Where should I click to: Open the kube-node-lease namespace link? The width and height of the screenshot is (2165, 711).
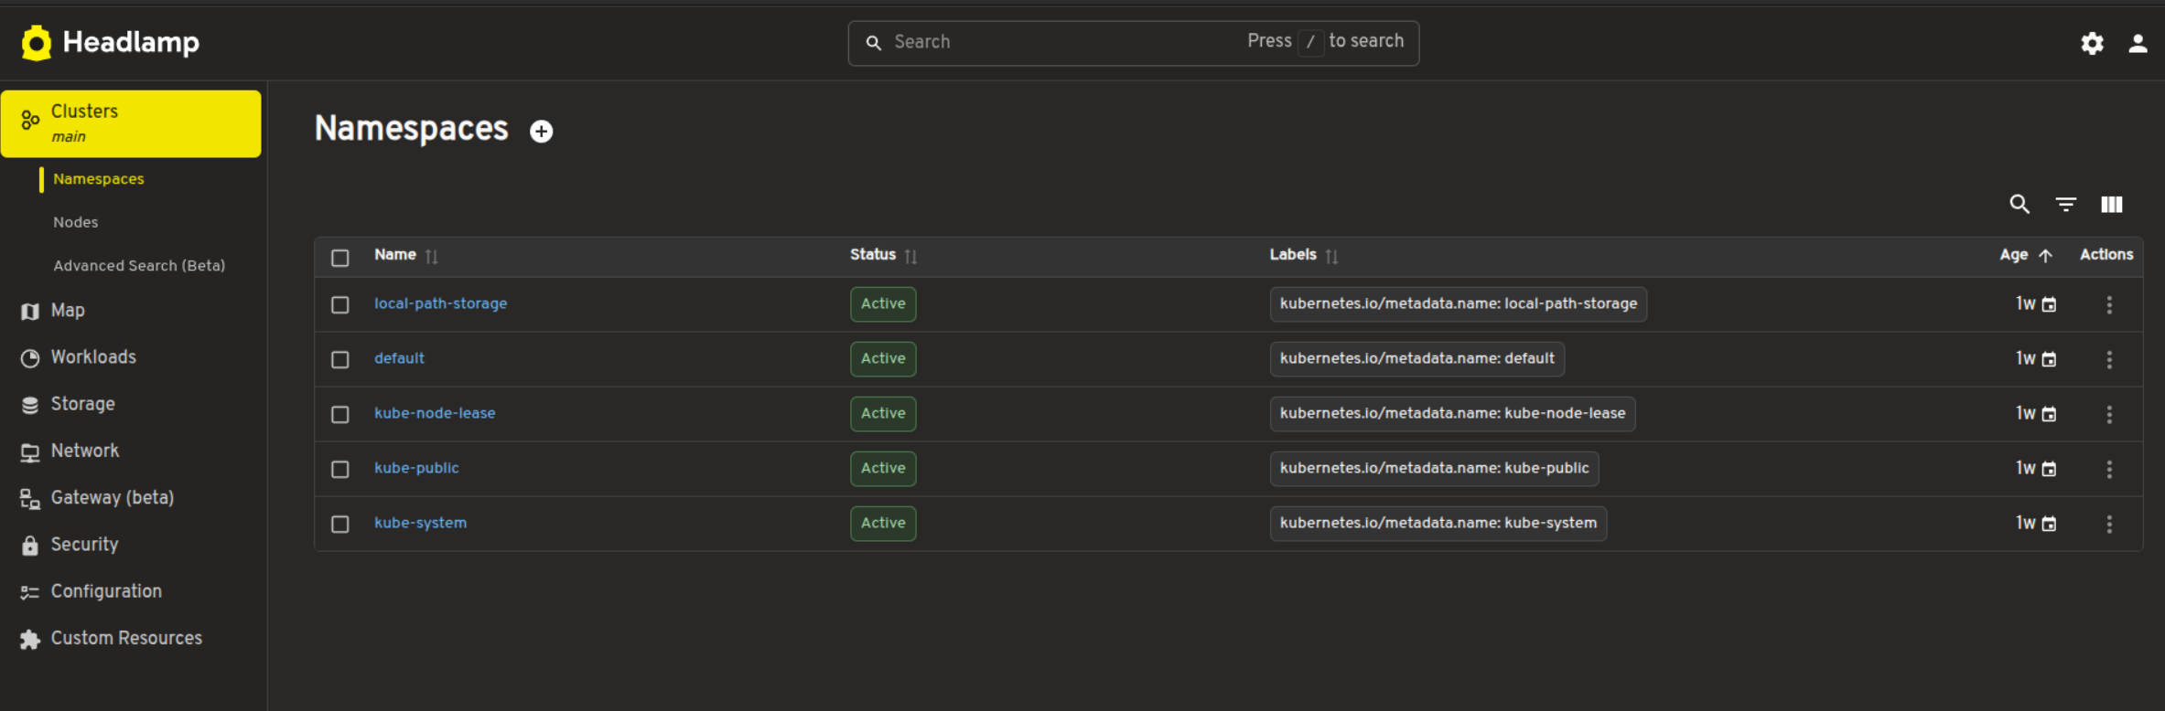pyautogui.click(x=435, y=413)
